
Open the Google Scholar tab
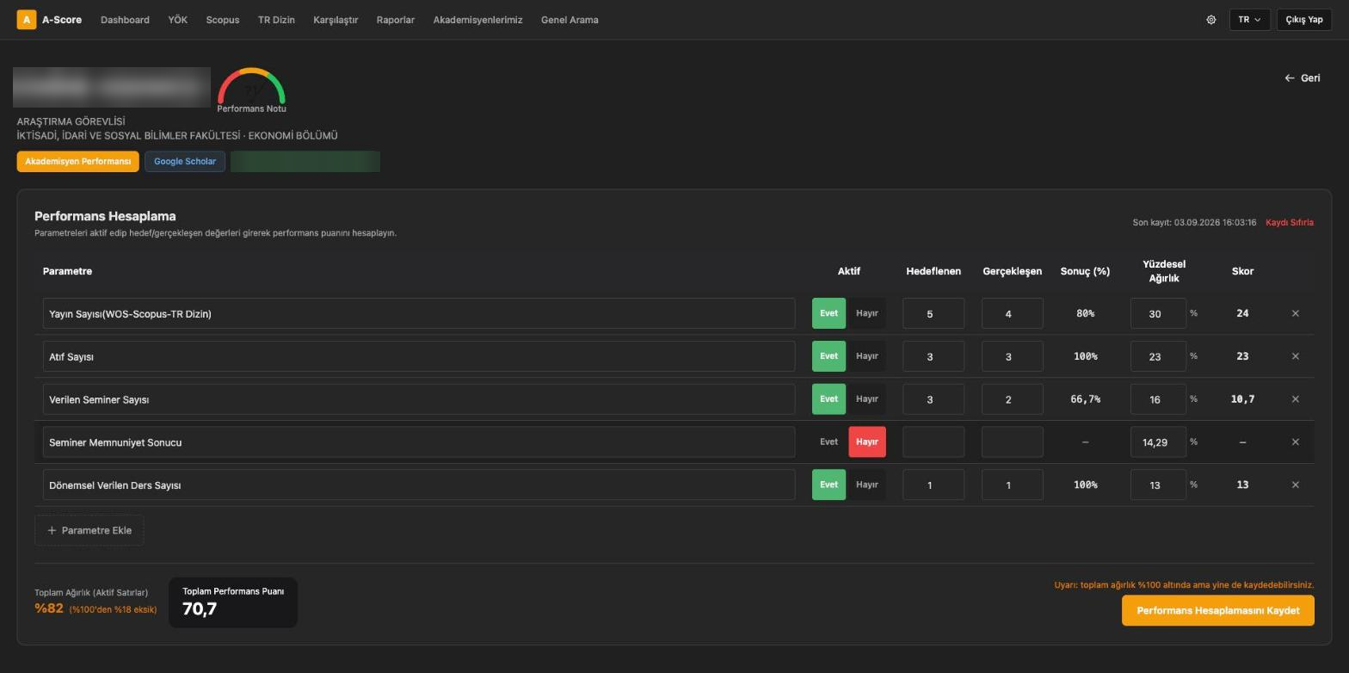[x=185, y=162]
